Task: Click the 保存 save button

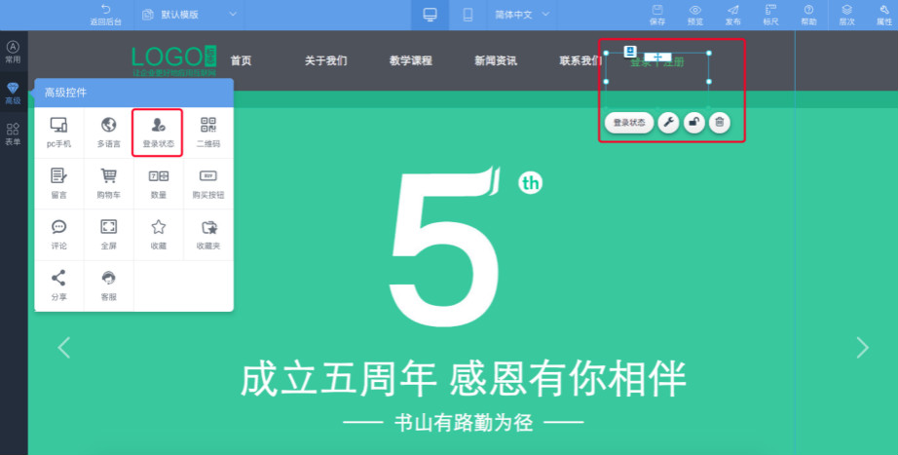Action: 657,14
